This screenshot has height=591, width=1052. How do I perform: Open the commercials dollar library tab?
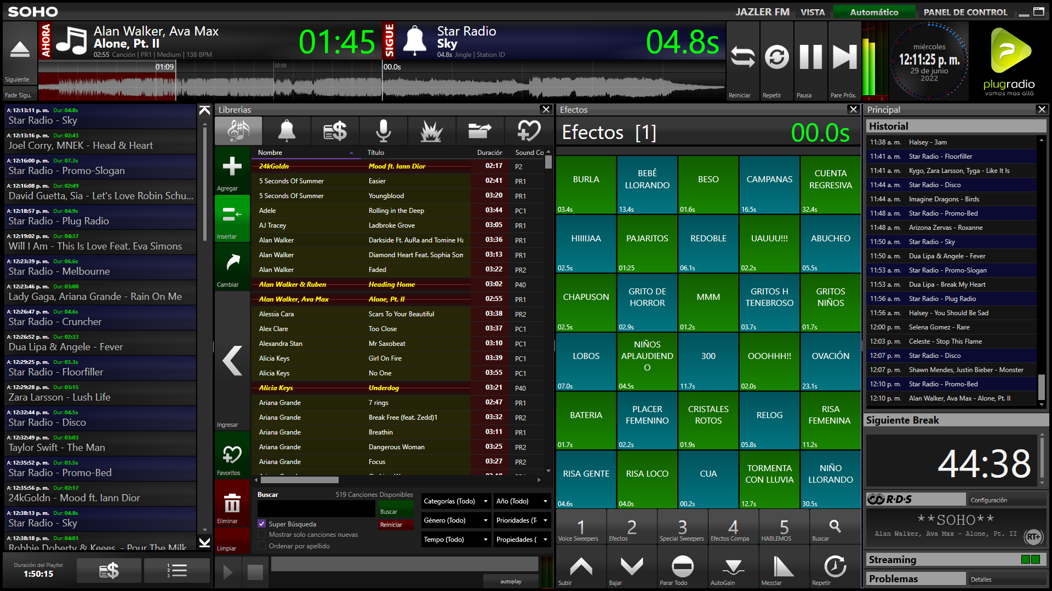pos(335,131)
